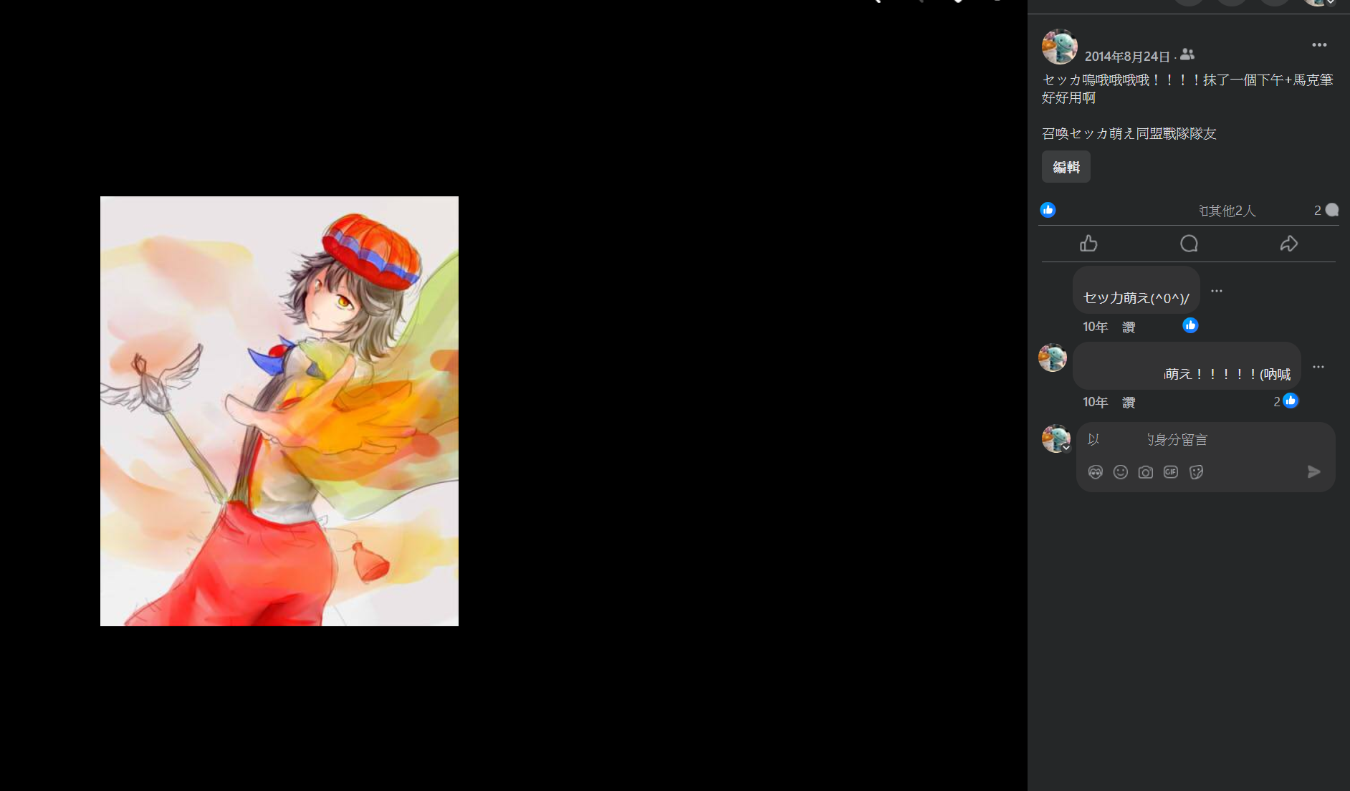1350x791 pixels.
Task: Open the 2 comments count
Action: 1326,210
